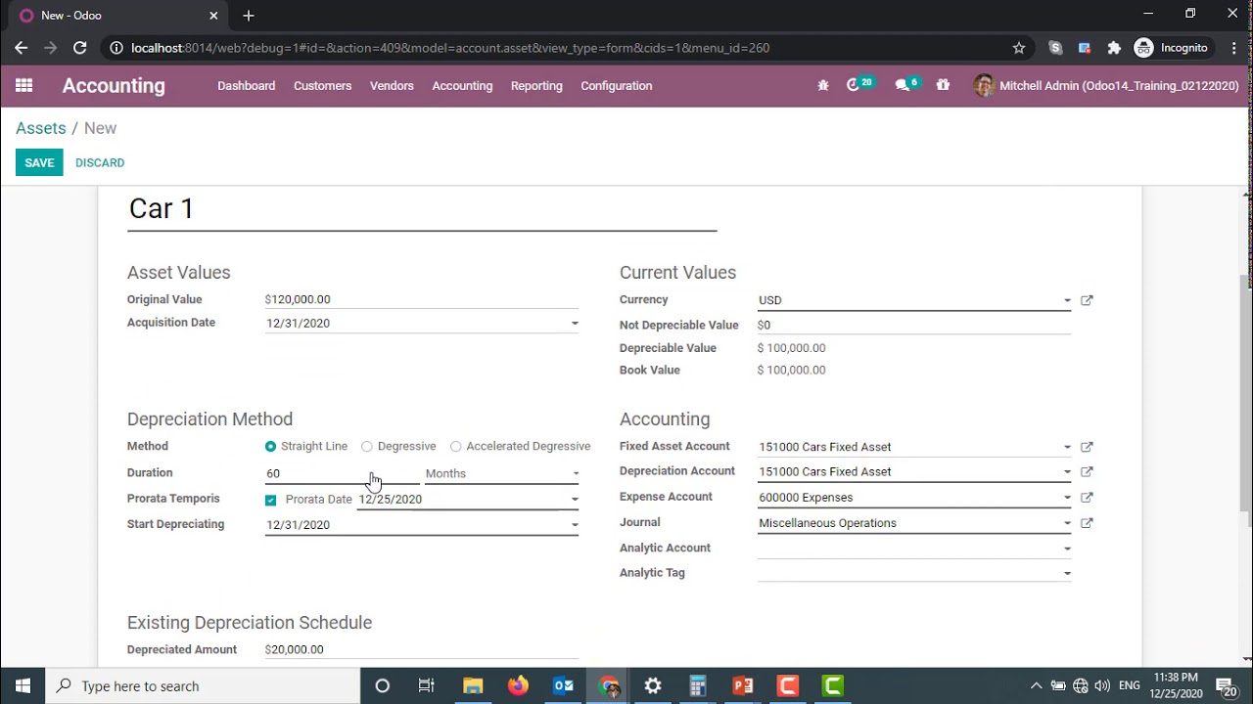The width and height of the screenshot is (1253, 704).
Task: Open the Accounting top menu
Action: (462, 86)
